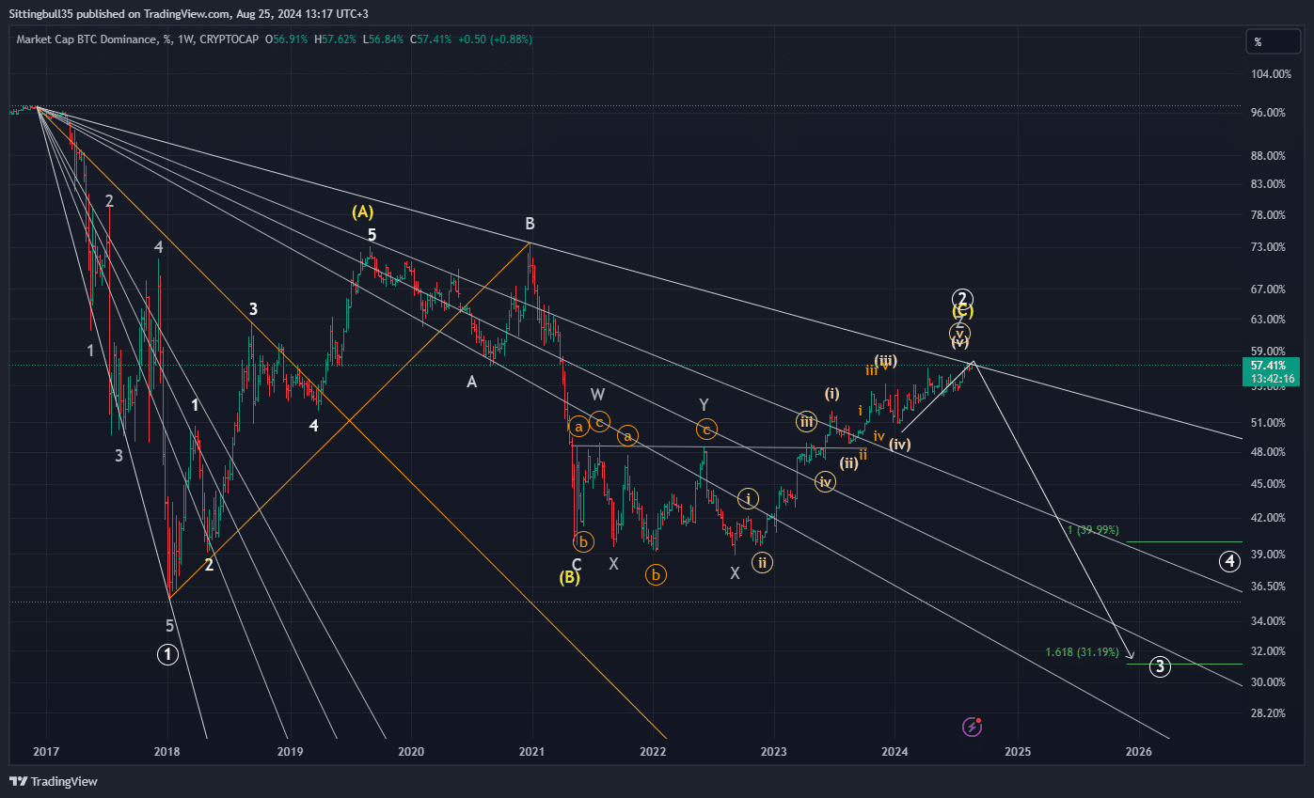This screenshot has width=1314, height=798.
Task: Select the circled iii subwave label
Action: [x=806, y=421]
